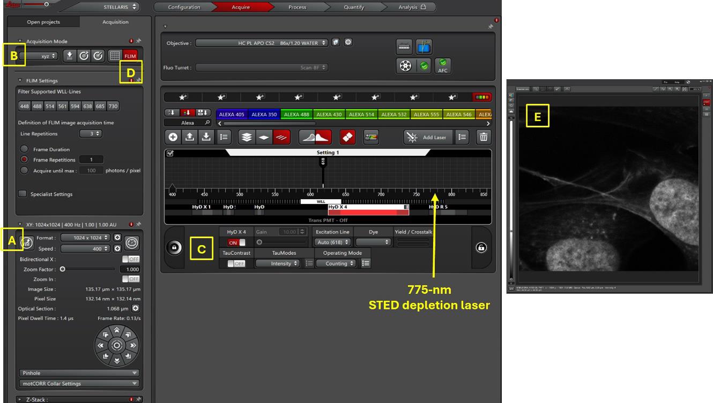
Task: Select Frame Repetitions radio button
Action: point(24,159)
